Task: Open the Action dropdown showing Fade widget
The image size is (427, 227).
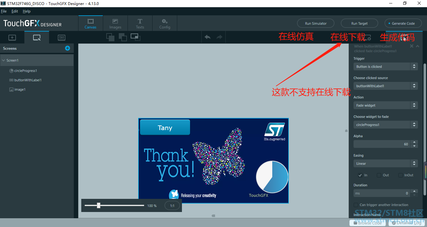Action: [x=386, y=105]
